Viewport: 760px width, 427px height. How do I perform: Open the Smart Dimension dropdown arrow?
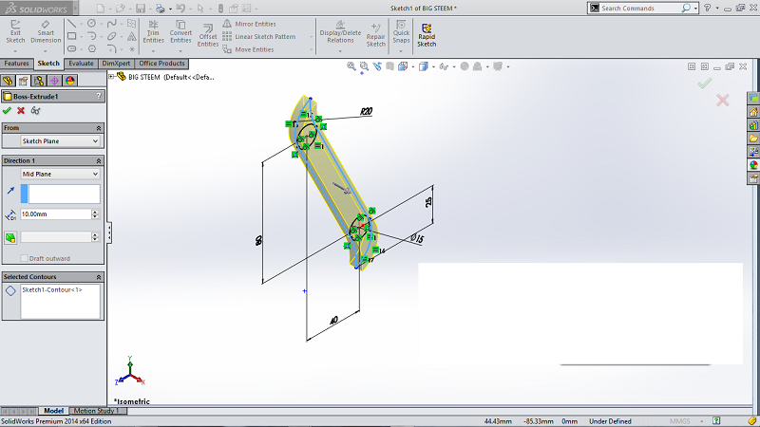[46, 51]
